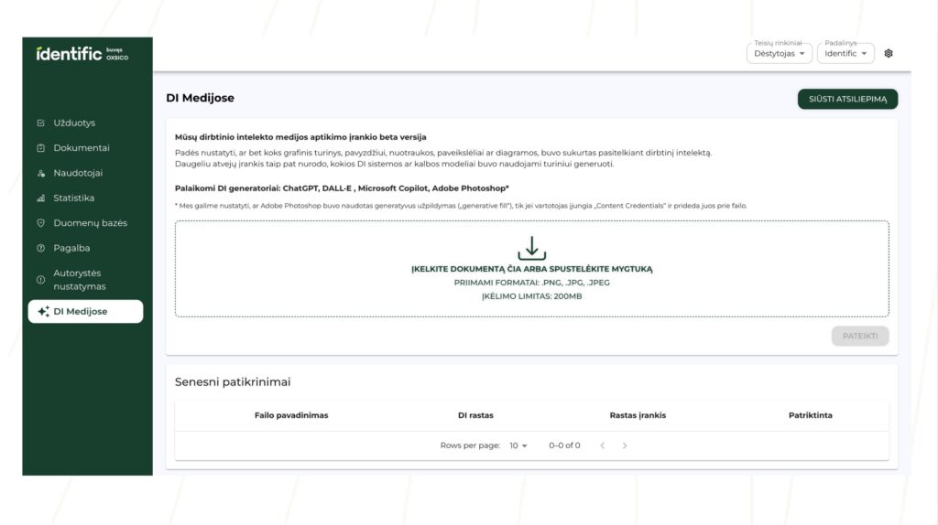Click the Užduotys checklist icon in sidebar

pos(40,123)
